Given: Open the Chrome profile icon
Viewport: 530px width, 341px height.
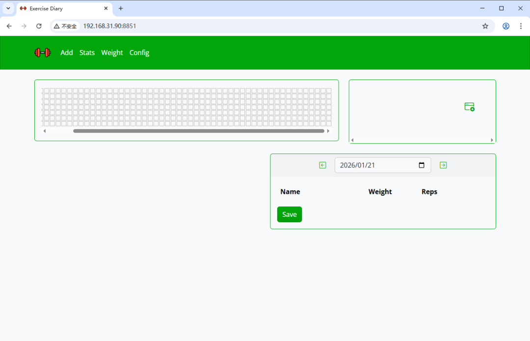Looking at the screenshot, I should pos(506,26).
